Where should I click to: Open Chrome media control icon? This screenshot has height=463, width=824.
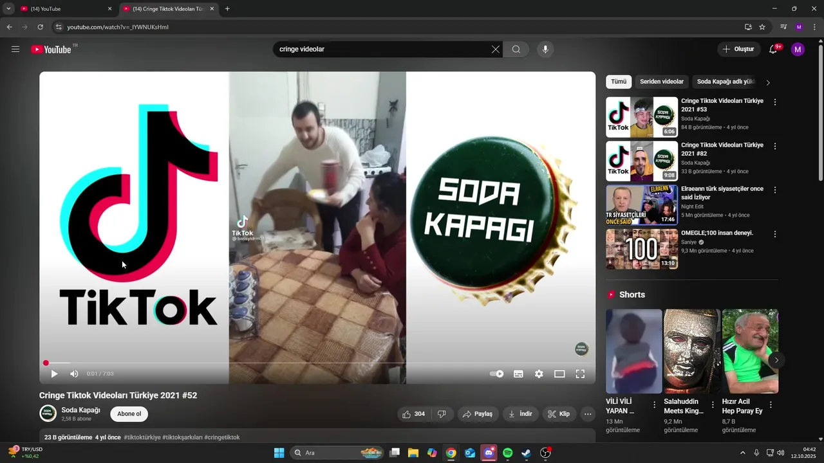pyautogui.click(x=783, y=27)
